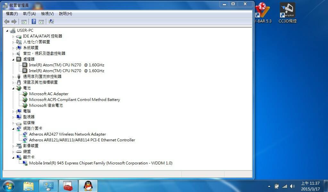Select Microsoft 複合電池 entry

click(x=46, y=105)
